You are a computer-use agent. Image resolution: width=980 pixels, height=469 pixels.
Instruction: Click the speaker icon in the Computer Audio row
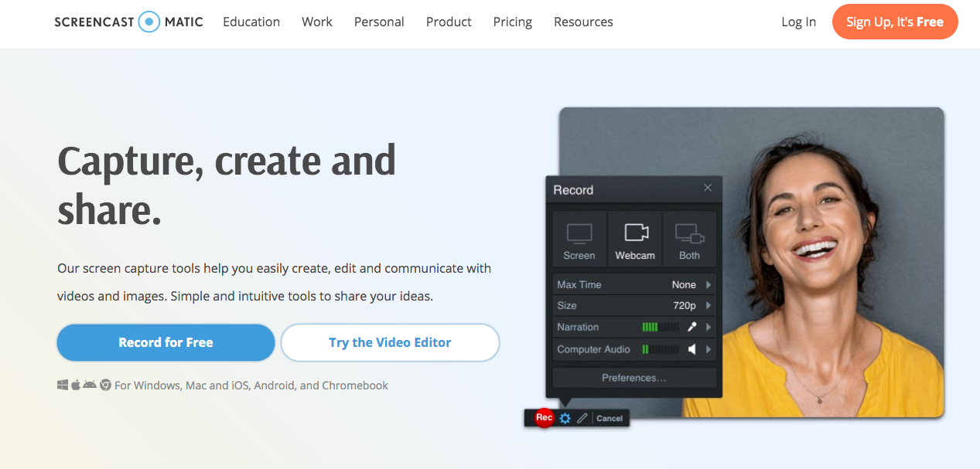[x=692, y=349]
